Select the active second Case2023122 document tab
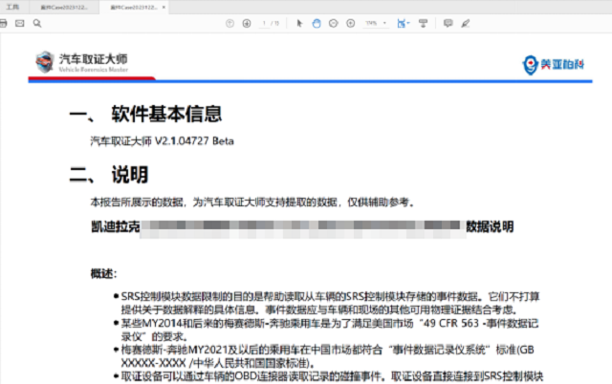The image size is (612, 384). click(133, 7)
